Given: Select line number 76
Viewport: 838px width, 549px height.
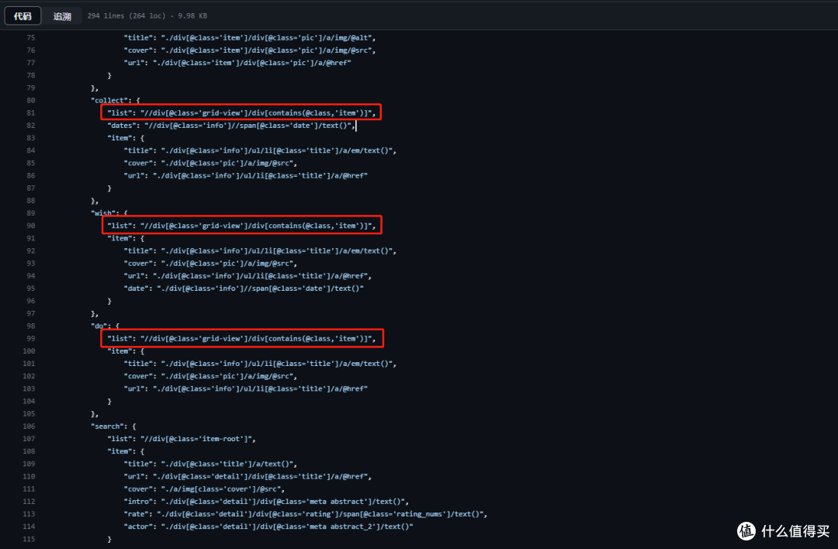Looking at the screenshot, I should coord(30,50).
